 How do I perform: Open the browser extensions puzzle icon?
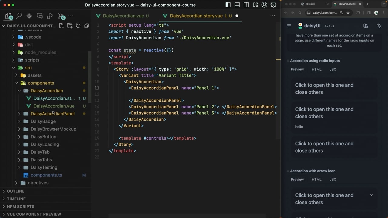(358, 13)
